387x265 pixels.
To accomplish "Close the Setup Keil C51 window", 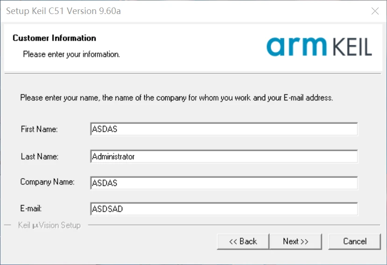I will click(x=375, y=11).
